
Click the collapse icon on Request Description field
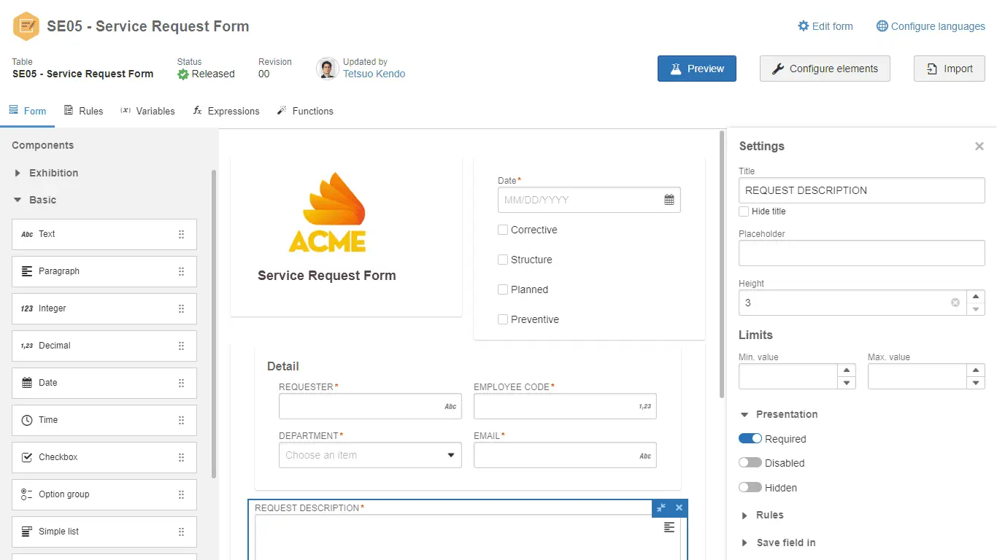point(661,508)
